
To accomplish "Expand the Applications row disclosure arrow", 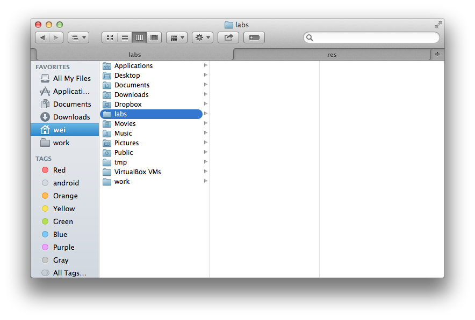I will pyautogui.click(x=206, y=65).
